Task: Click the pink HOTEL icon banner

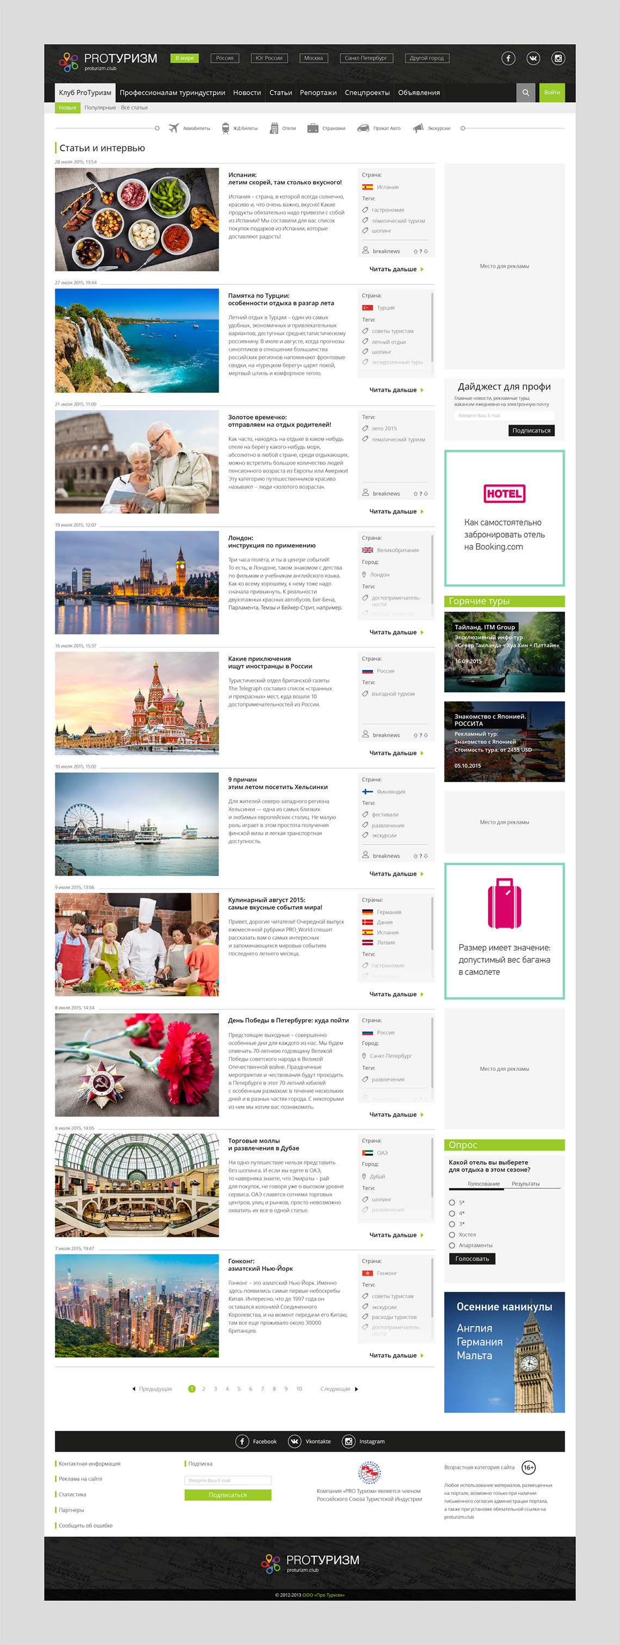Action: 504,518
